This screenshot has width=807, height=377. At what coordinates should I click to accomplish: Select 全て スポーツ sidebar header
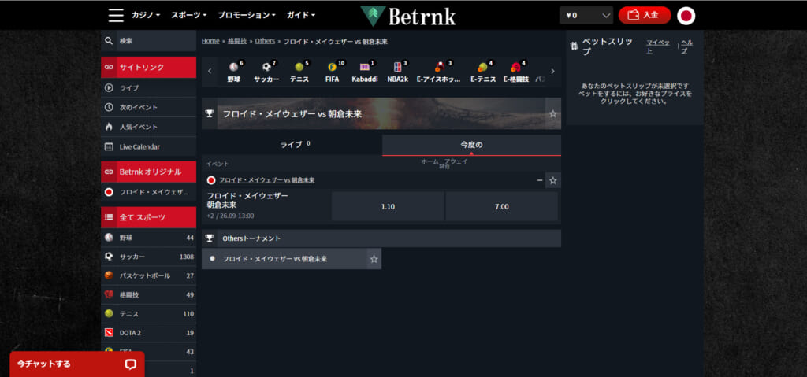coord(149,217)
